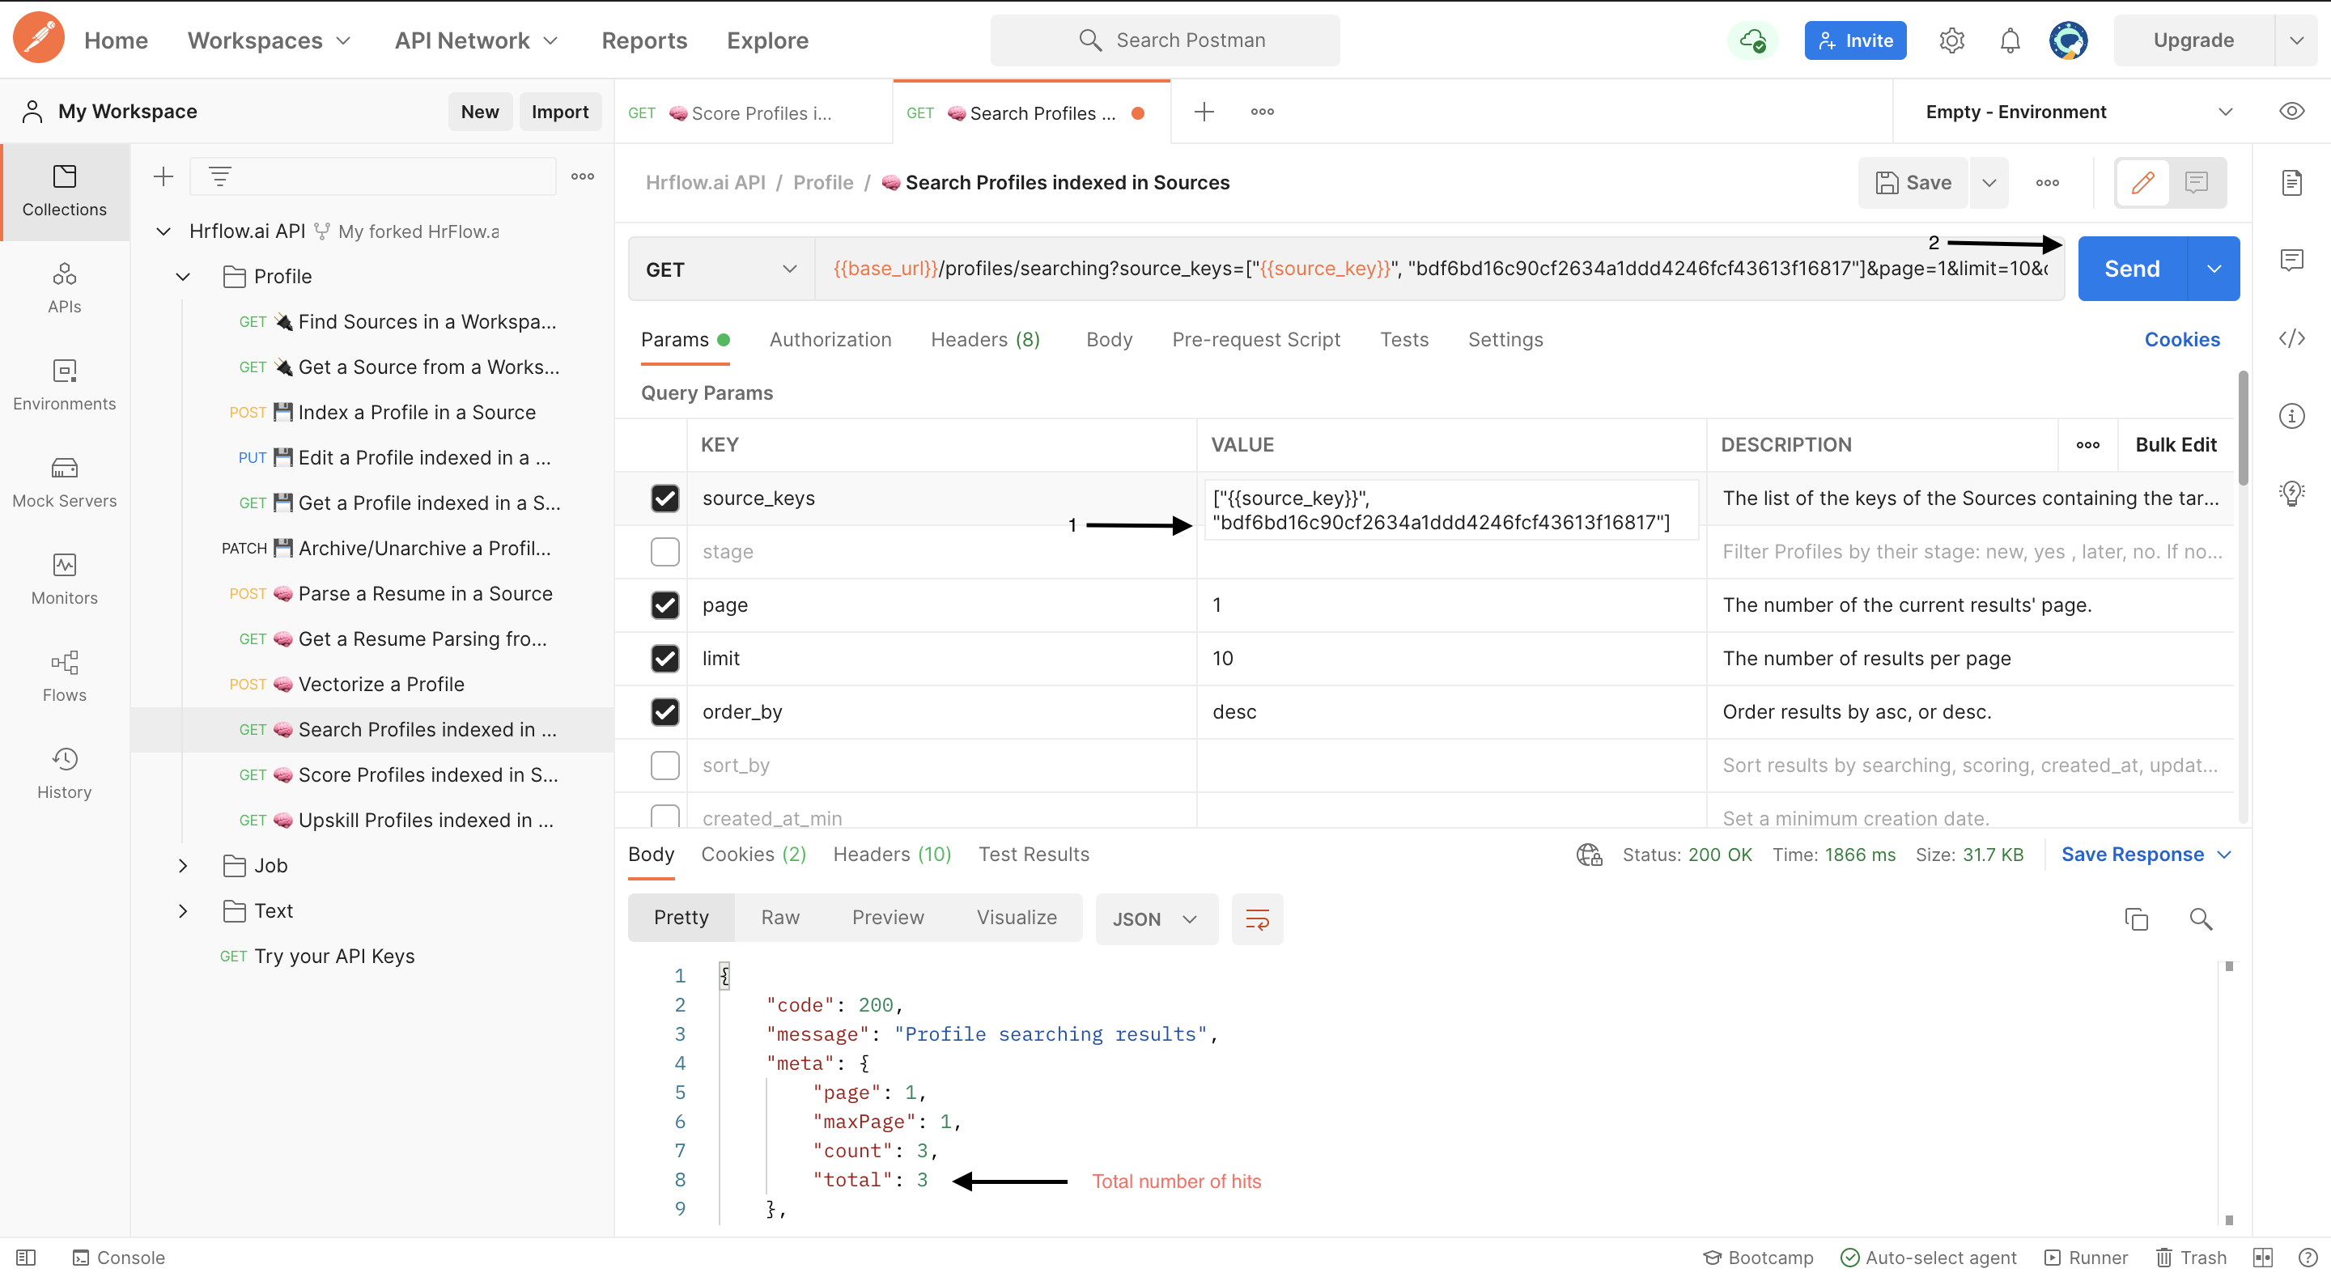Open collections options three-dot menu
This screenshot has width=2331, height=1277.
(x=583, y=176)
